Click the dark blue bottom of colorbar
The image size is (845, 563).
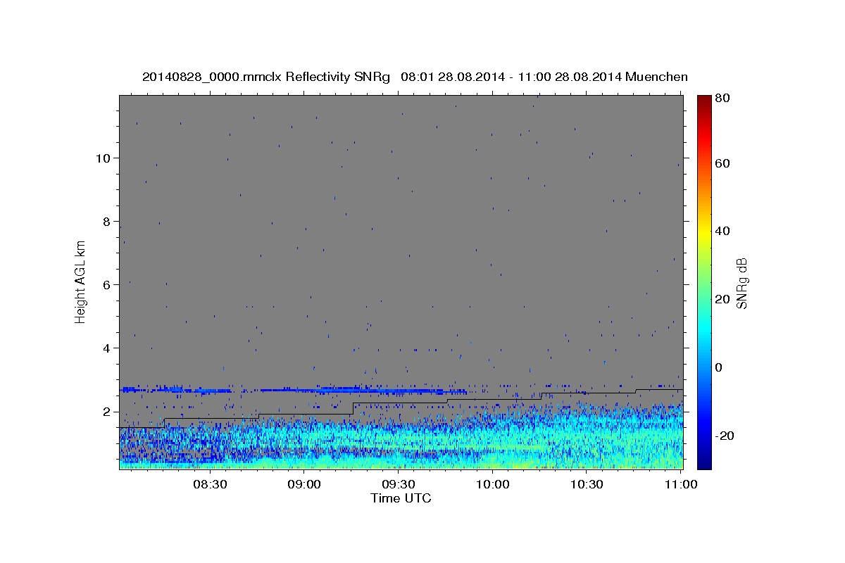point(704,464)
